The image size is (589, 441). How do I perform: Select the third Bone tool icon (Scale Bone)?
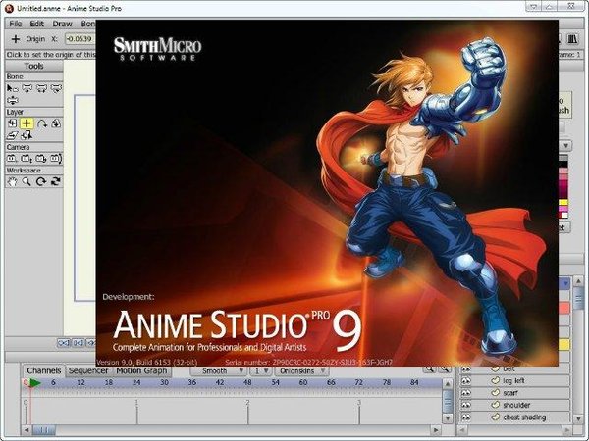(x=41, y=88)
